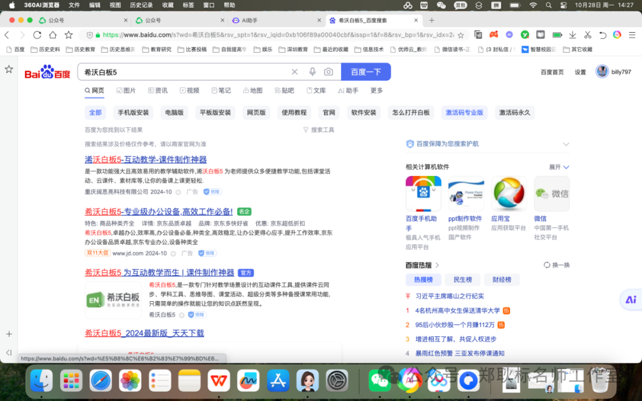
Task: Filter results by 激活码永久
Action: pos(514,112)
